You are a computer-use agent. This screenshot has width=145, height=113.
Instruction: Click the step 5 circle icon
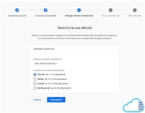pos(135,10)
